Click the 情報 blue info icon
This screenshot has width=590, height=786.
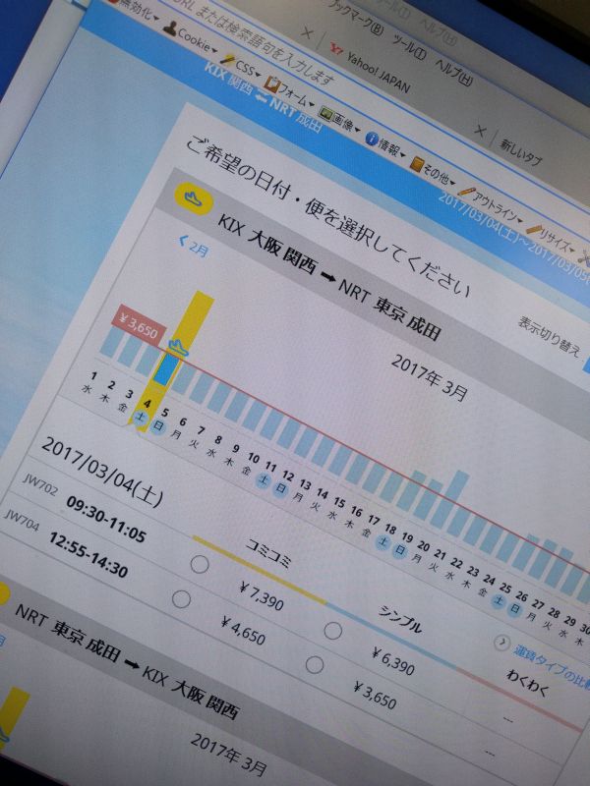click(x=371, y=139)
